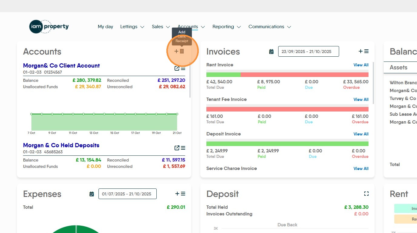The image size is (417, 233).
Task: Click the green paid segment of Rent Invoice bar
Action: point(223,75)
